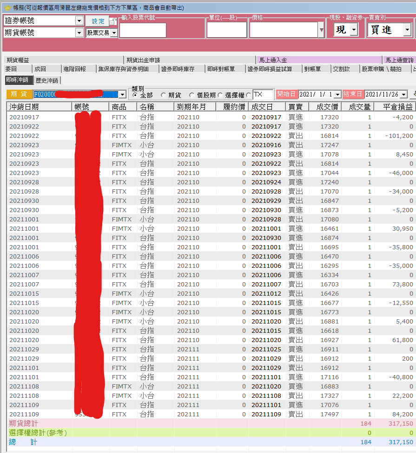Click the 名稱 column header

point(156,107)
